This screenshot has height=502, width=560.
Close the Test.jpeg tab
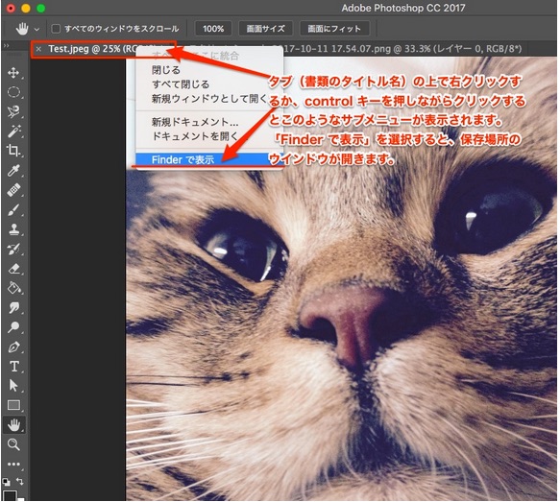tap(38, 49)
